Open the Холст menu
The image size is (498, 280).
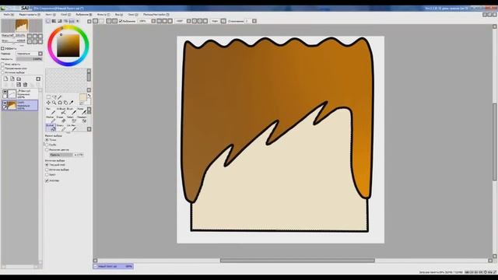(50, 15)
